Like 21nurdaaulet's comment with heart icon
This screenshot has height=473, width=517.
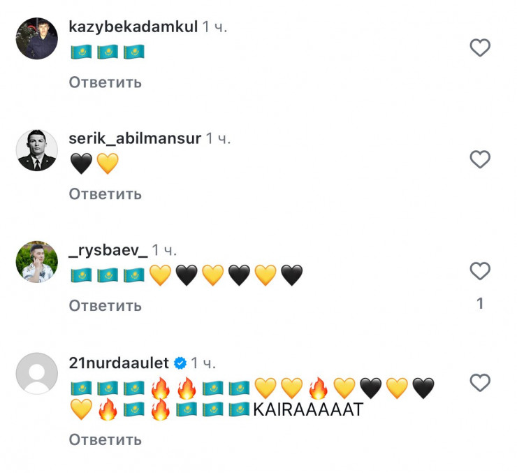(480, 383)
